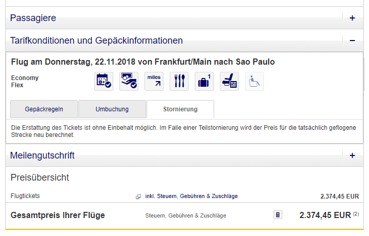Viewport: 369px width, 236px height.
Task: Click Gesamtpreis Ihrer Flüge label
Action: click(57, 215)
